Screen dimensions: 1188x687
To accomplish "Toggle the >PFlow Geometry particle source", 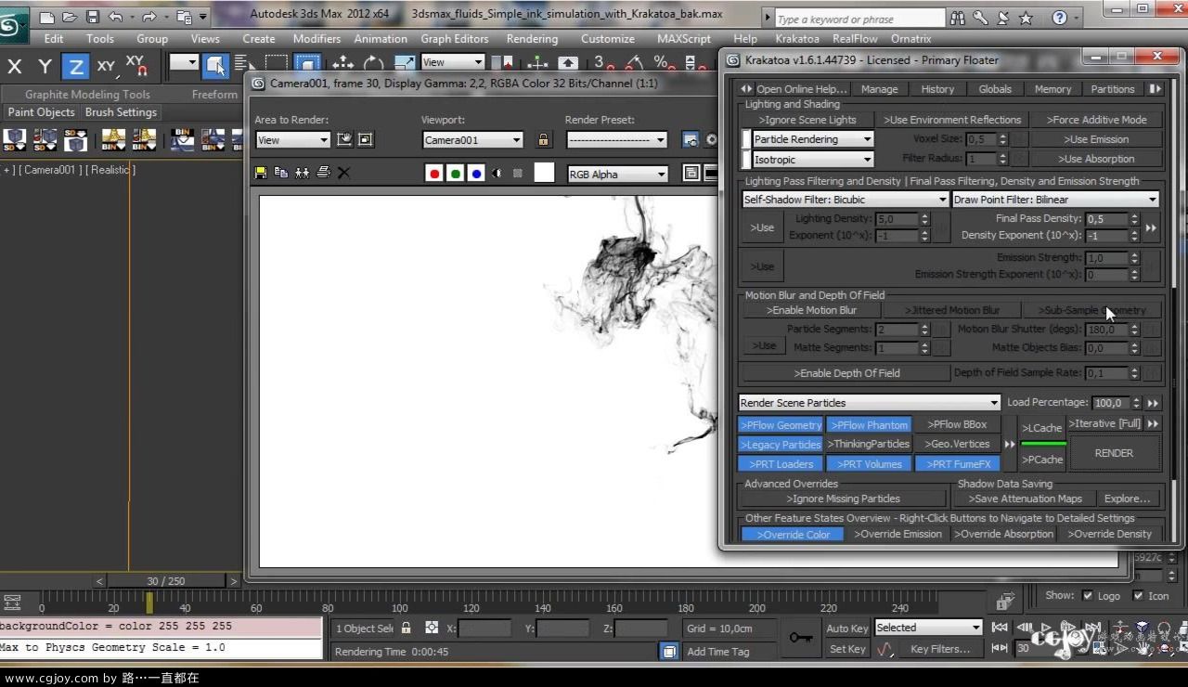I will click(x=781, y=425).
